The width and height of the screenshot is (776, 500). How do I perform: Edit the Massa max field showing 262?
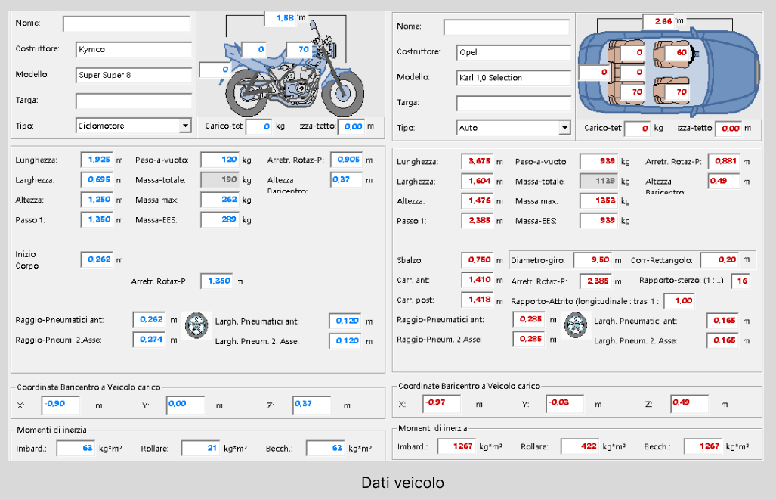point(220,200)
